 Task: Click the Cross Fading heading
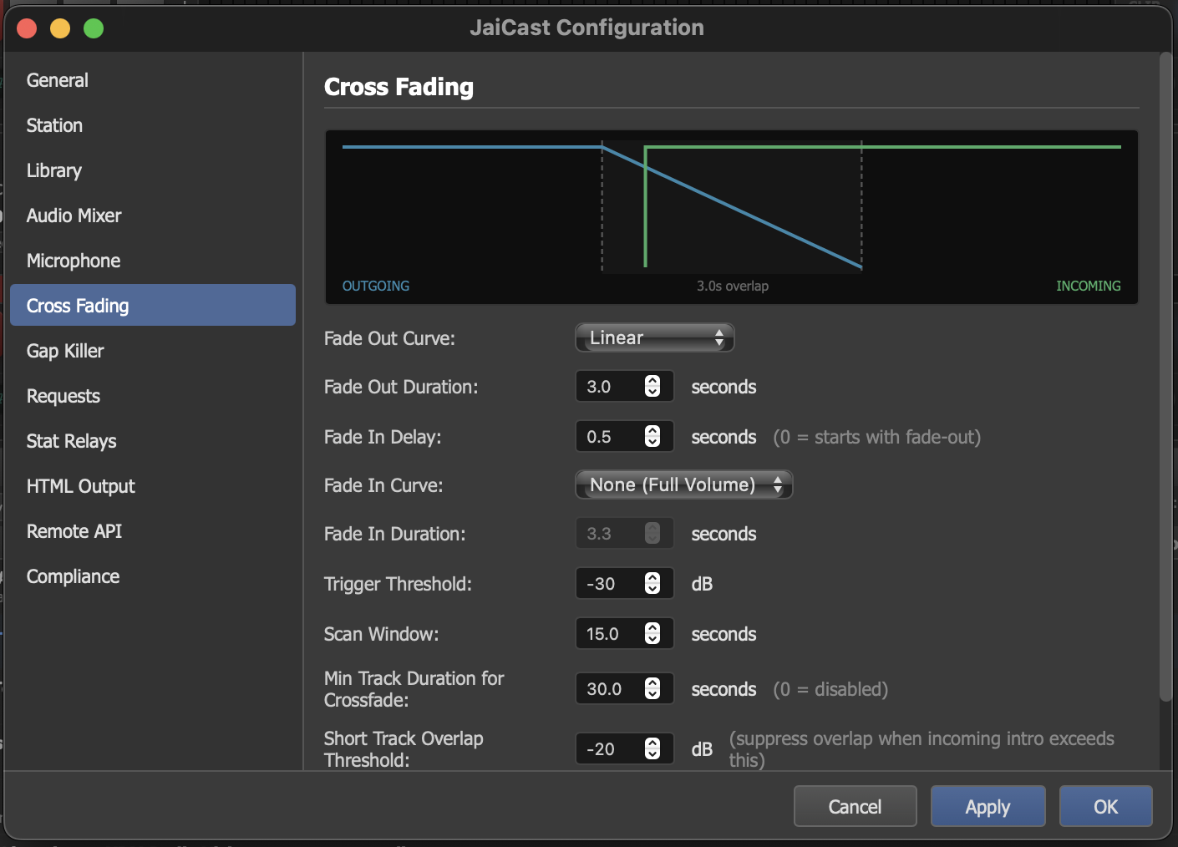399,87
